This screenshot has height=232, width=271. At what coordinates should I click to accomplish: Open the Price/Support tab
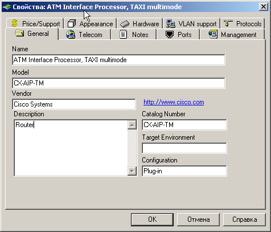[x=35, y=23]
